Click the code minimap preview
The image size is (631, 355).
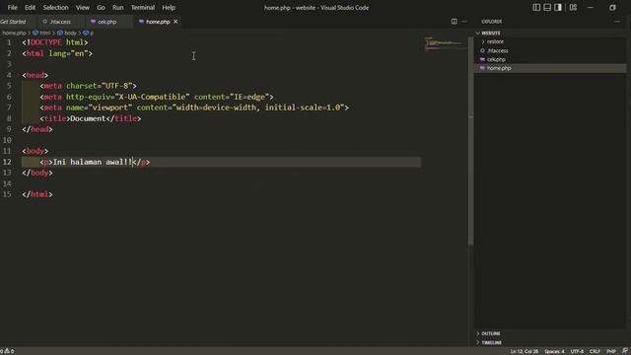(445, 42)
